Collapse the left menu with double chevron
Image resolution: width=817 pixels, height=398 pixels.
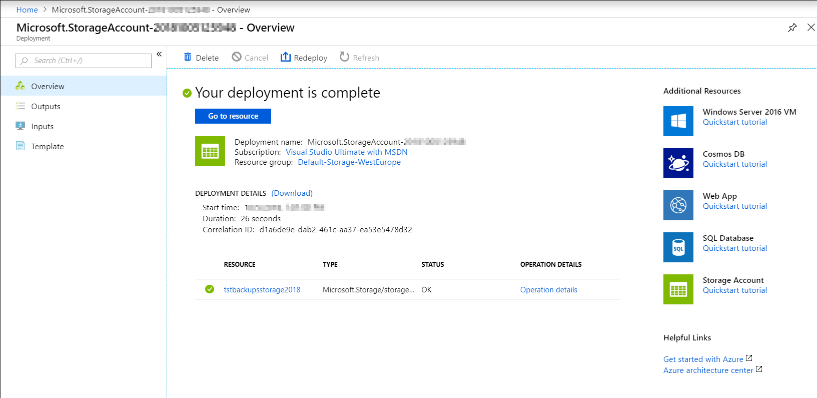159,54
